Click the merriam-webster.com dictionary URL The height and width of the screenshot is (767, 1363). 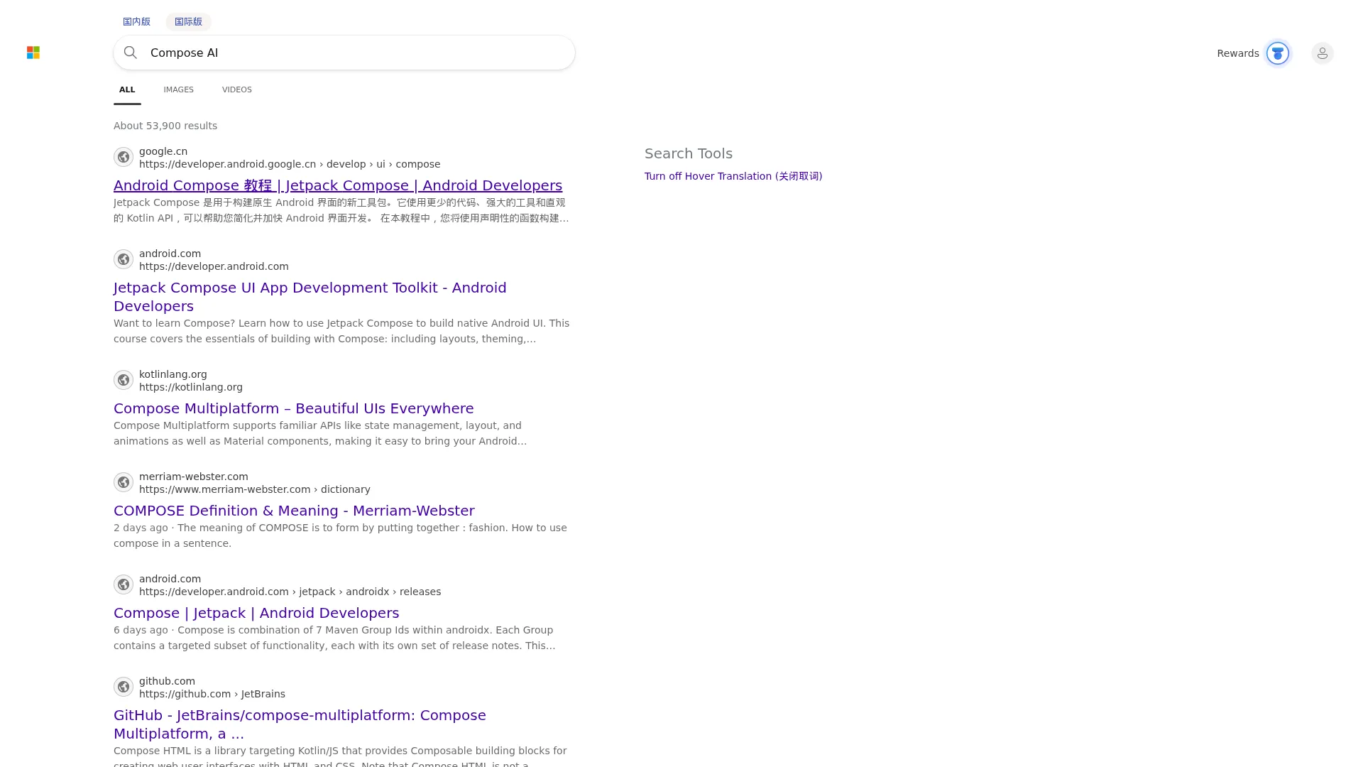pos(255,489)
